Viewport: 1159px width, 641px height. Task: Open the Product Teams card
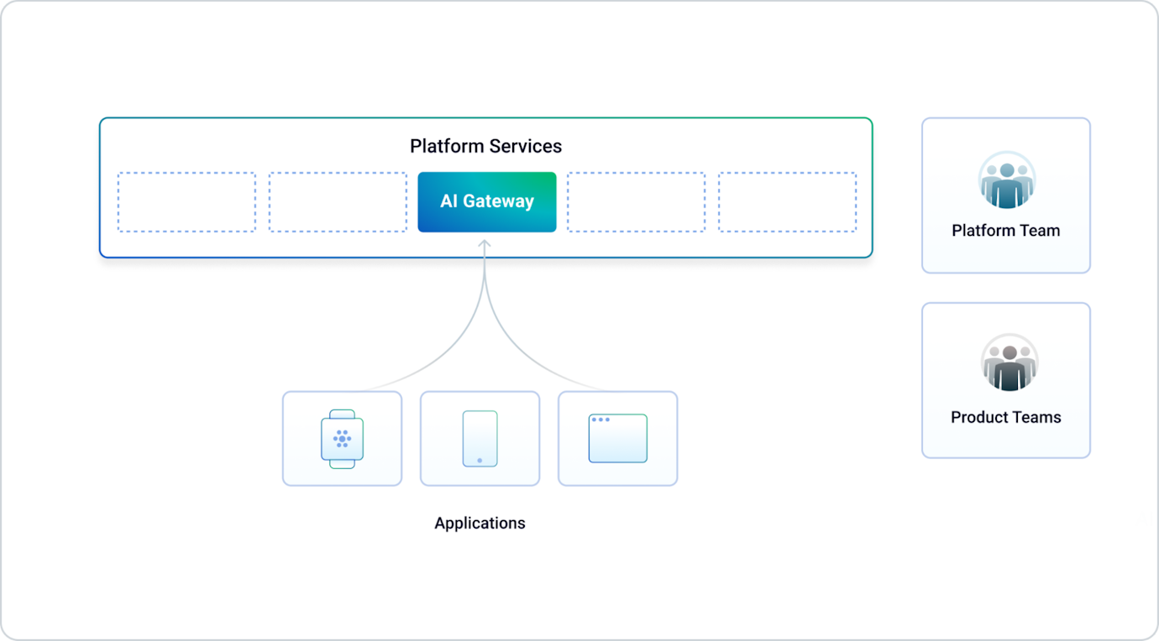[x=1005, y=380]
